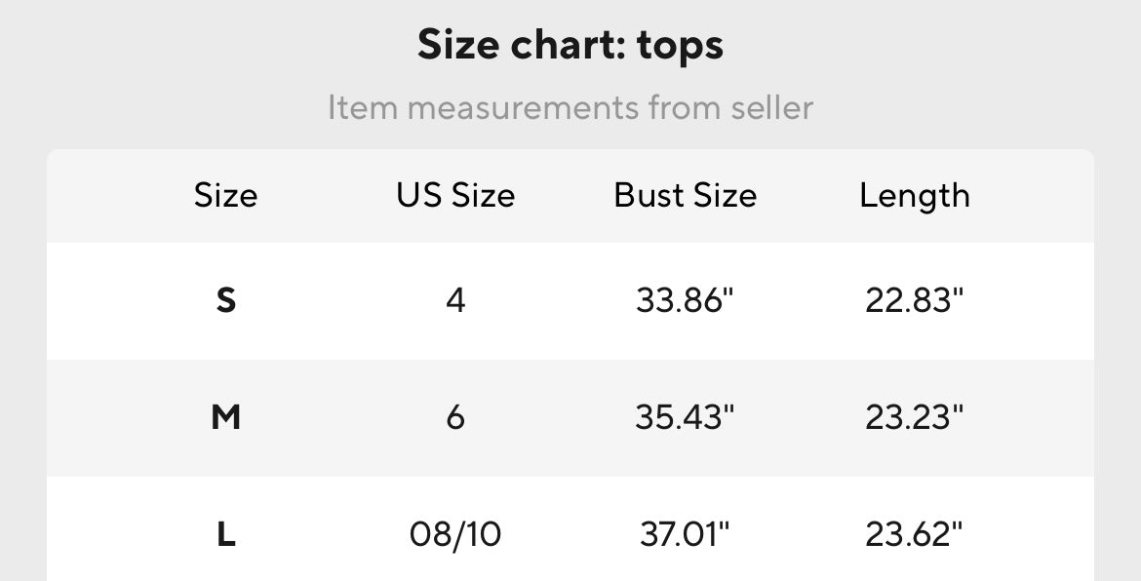The width and height of the screenshot is (1141, 581).
Task: Click 'Item measurements from seller' subtitle
Action: (x=570, y=107)
